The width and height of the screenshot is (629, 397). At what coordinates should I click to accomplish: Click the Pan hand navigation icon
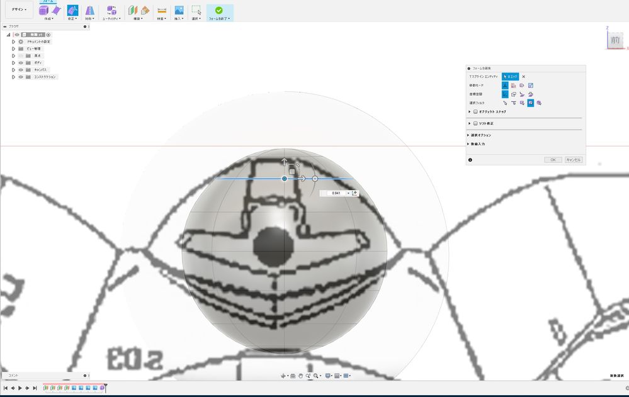(x=300, y=376)
